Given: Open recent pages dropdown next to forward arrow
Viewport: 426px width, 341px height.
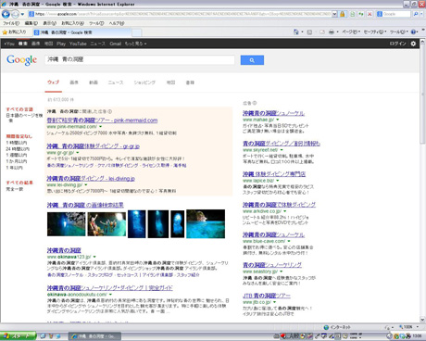Looking at the screenshot, I should click(22, 14).
